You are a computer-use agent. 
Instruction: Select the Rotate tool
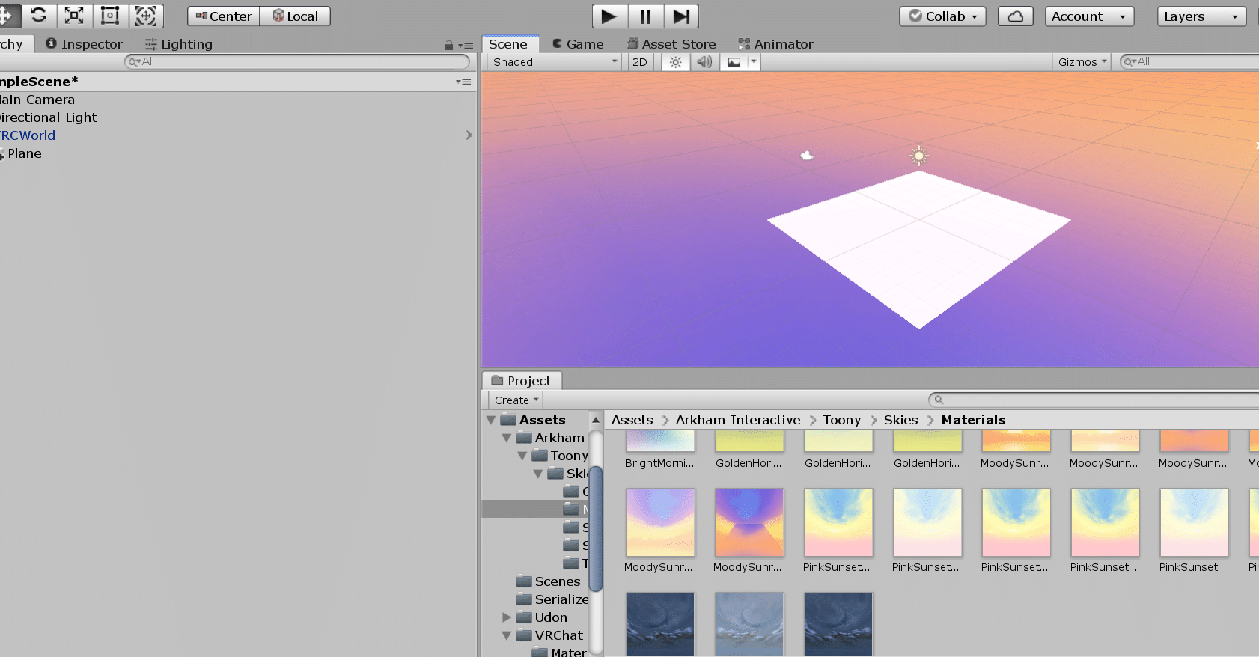(39, 16)
